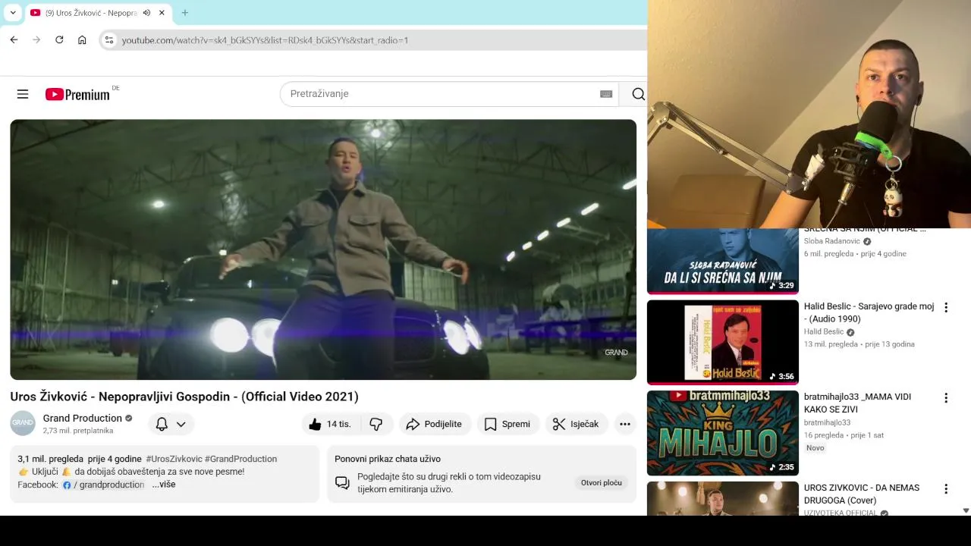Image resolution: width=971 pixels, height=546 pixels.
Task: Click the notification bell icon
Action: (162, 424)
